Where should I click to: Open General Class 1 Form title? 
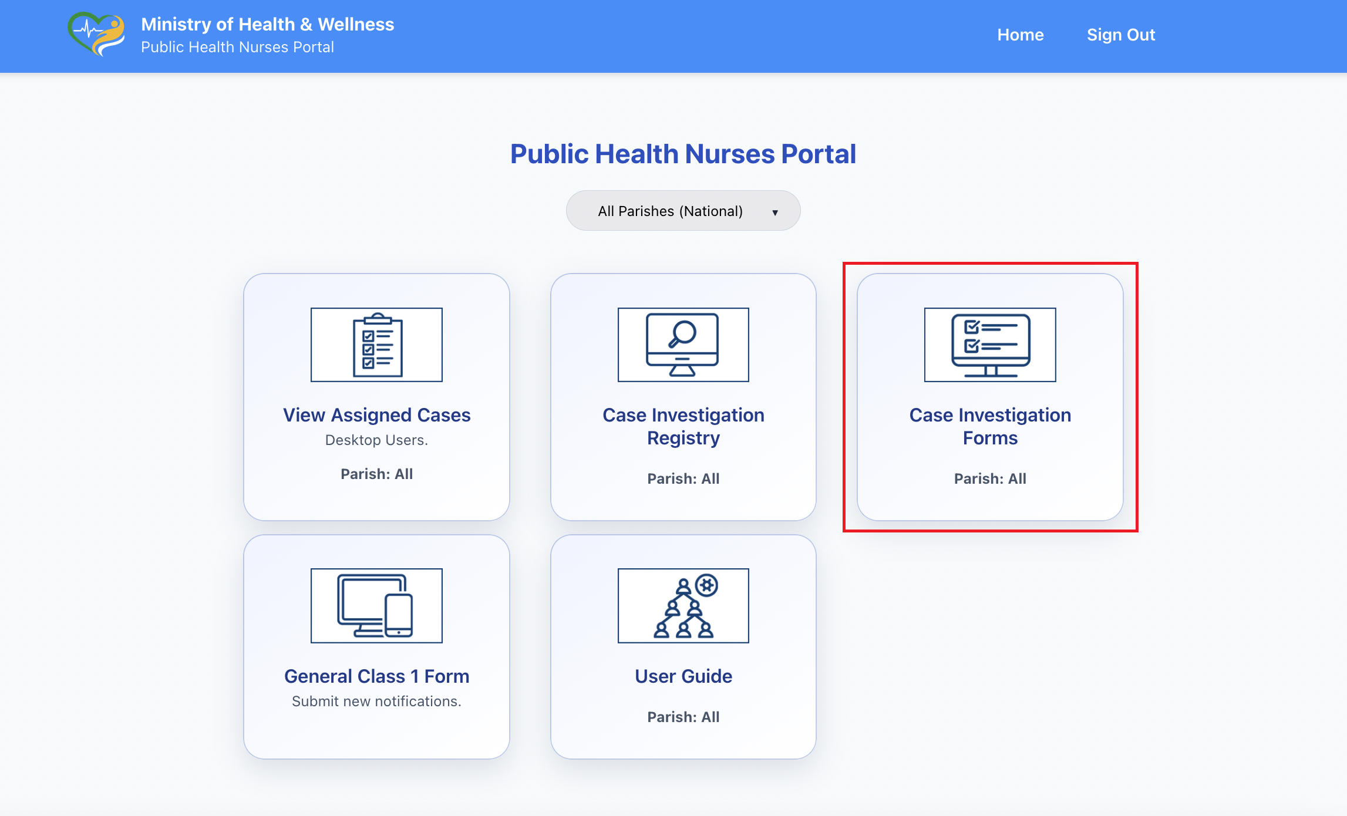click(x=376, y=676)
